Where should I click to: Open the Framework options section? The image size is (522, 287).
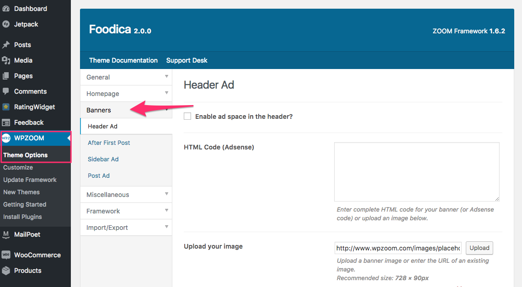coord(126,211)
